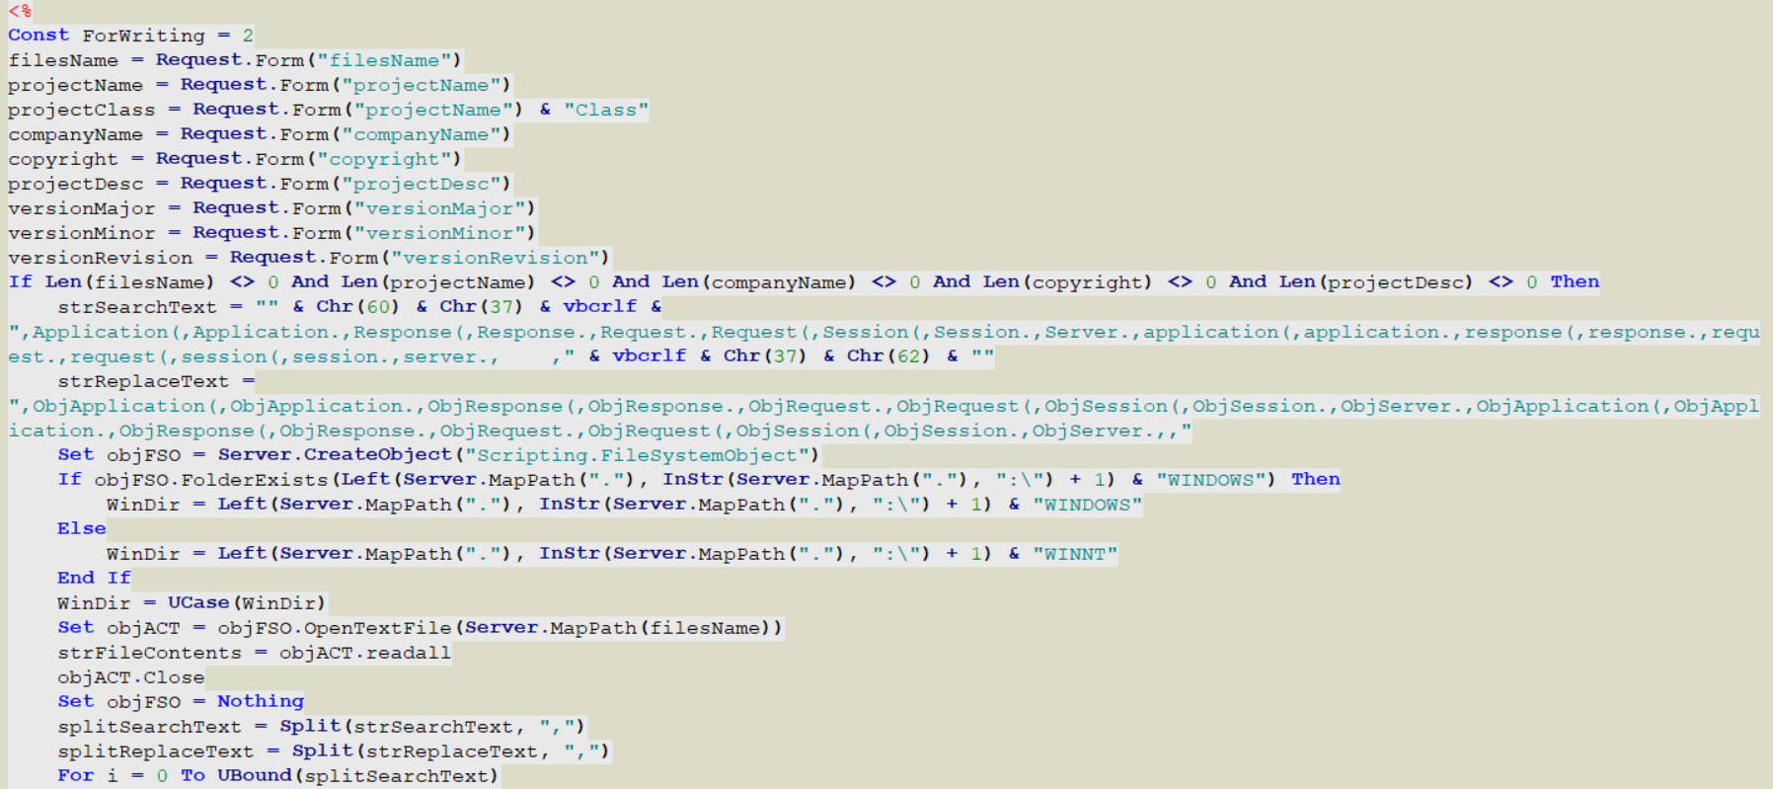Viewport: 1773px width, 789px height.
Task: Click the End If statement
Action: [94, 579]
